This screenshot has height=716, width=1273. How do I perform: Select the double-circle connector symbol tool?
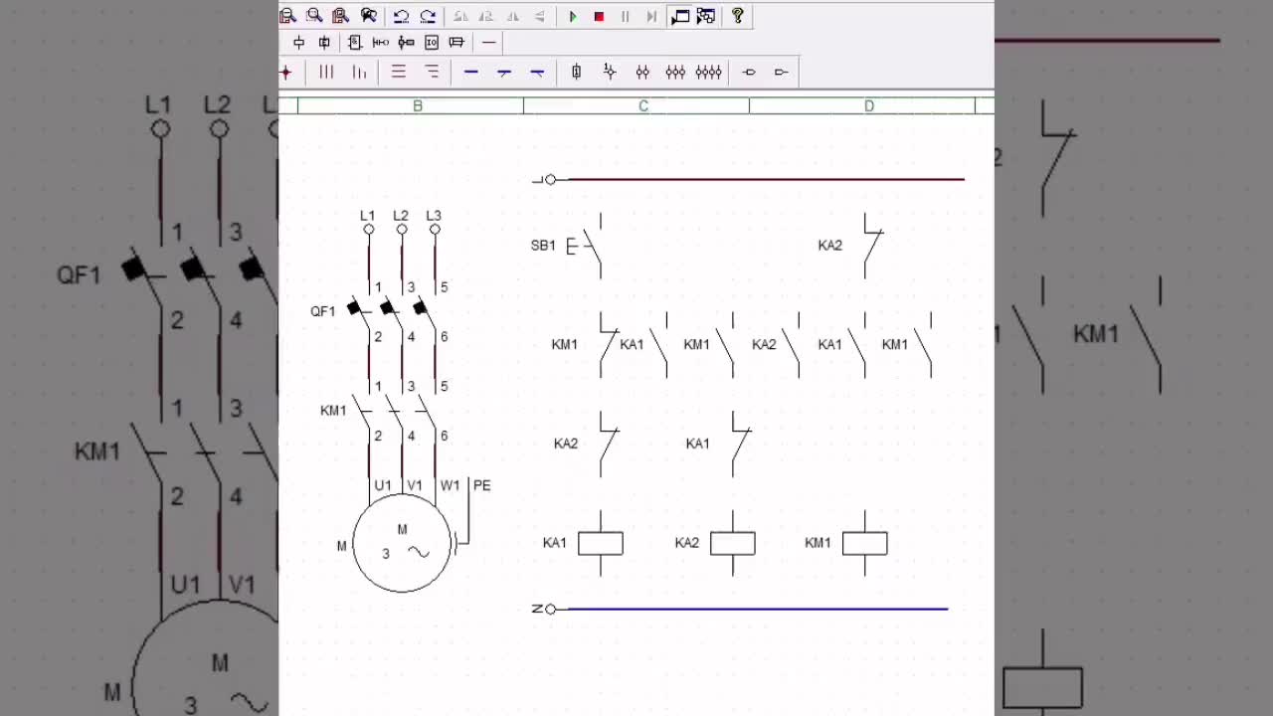406,42
